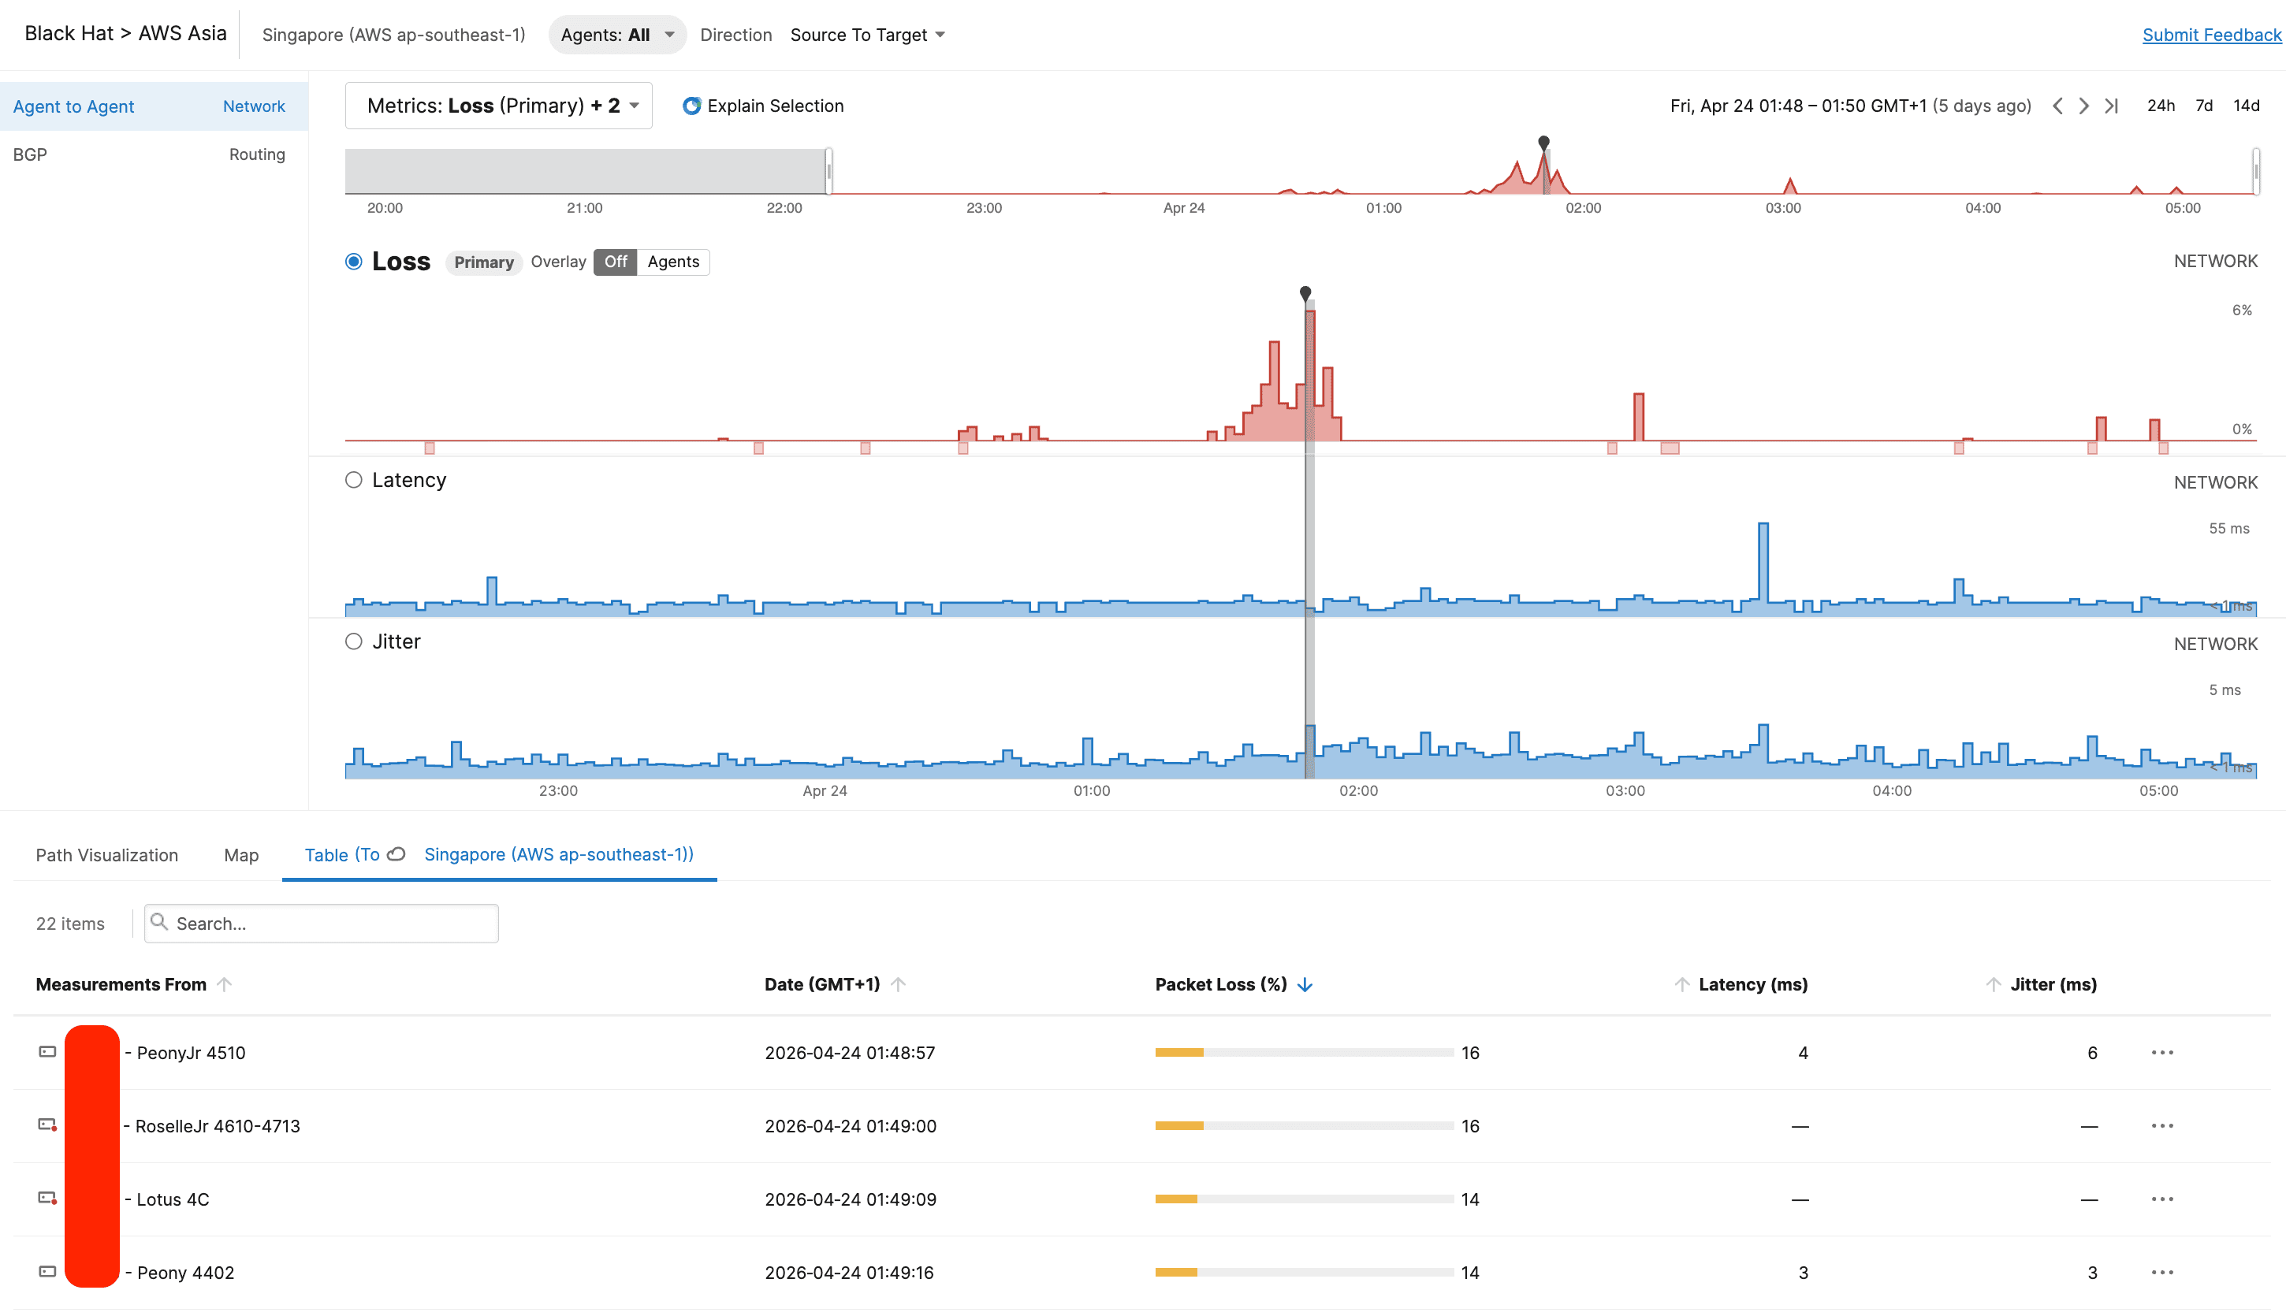The image size is (2286, 1316).
Task: Click the date range Fri, Apr 24 01:48 – 01:50
Action: (1850, 106)
